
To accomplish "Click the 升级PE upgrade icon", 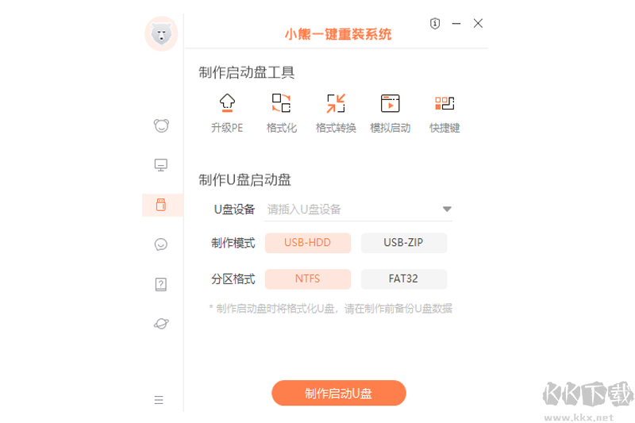I will pos(227,104).
